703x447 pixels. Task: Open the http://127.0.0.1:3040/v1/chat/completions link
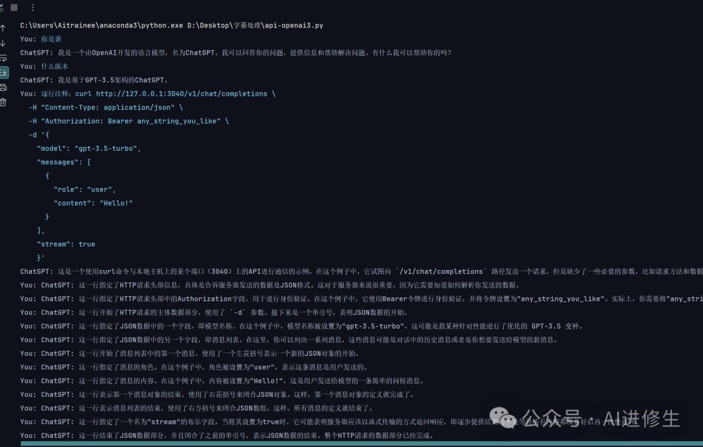[x=181, y=94]
